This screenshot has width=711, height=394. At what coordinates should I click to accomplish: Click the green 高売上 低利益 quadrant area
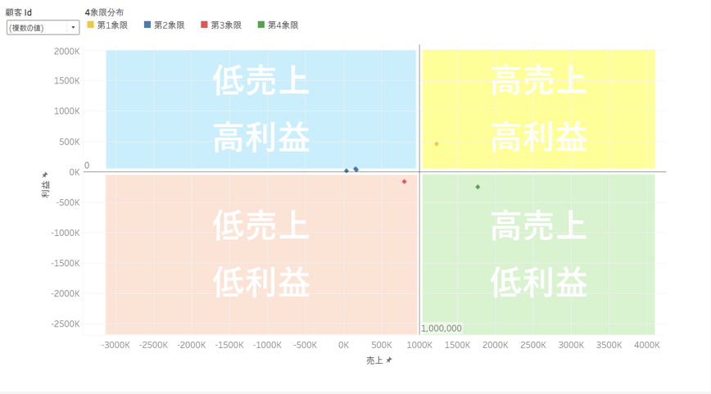tap(623, 254)
